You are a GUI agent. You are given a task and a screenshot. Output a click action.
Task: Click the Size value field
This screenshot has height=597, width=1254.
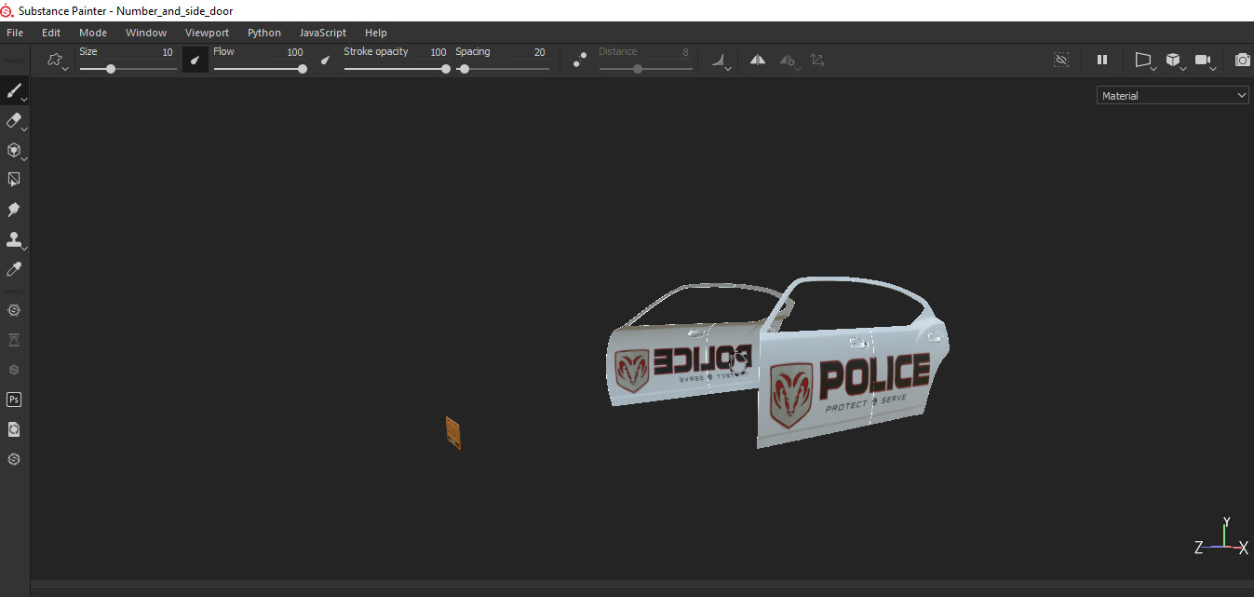click(x=167, y=52)
